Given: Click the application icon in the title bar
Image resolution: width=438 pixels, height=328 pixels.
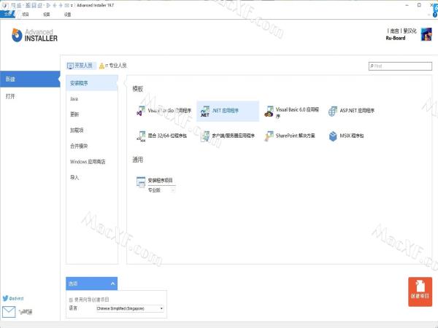Looking at the screenshot, I should (4, 5).
